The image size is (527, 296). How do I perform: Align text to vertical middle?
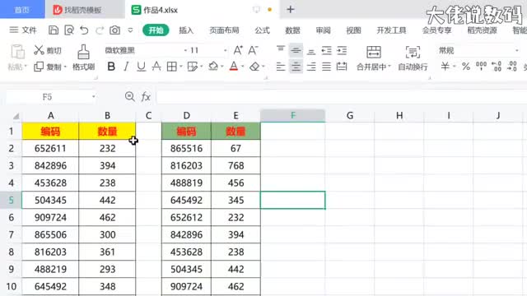pyautogui.click(x=296, y=50)
